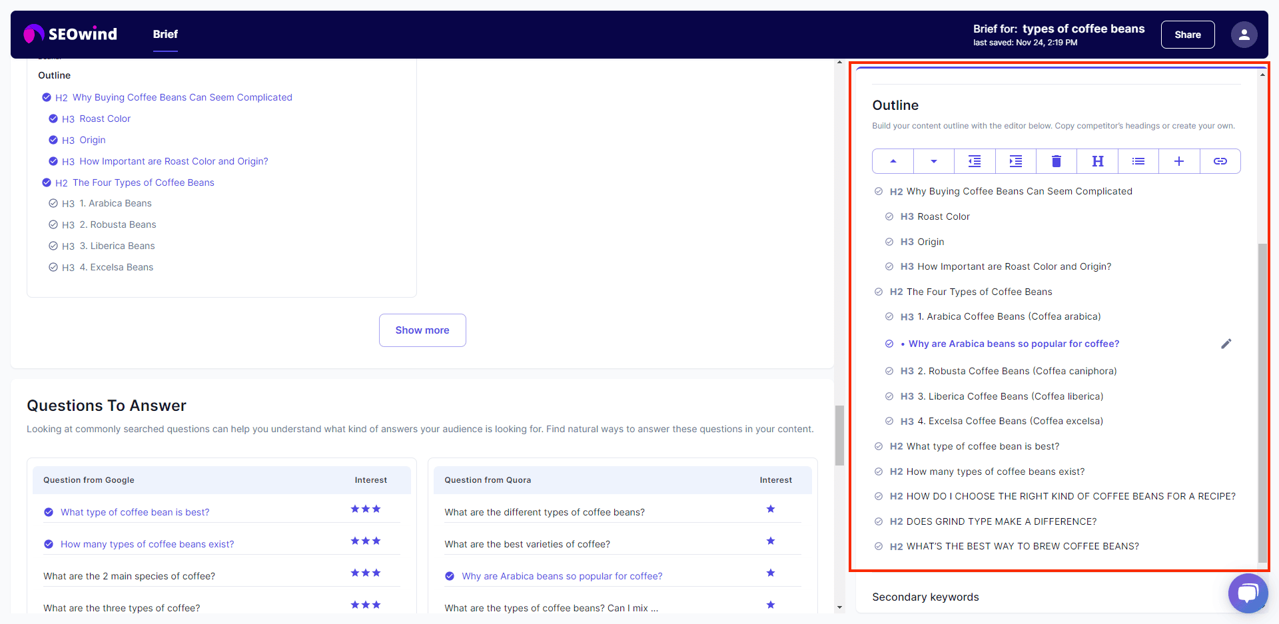
Task: Click the scroll-up arrow of the right panel
Action: point(1262,73)
